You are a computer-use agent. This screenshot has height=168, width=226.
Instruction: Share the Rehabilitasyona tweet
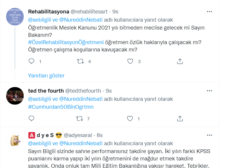tap(180, 61)
